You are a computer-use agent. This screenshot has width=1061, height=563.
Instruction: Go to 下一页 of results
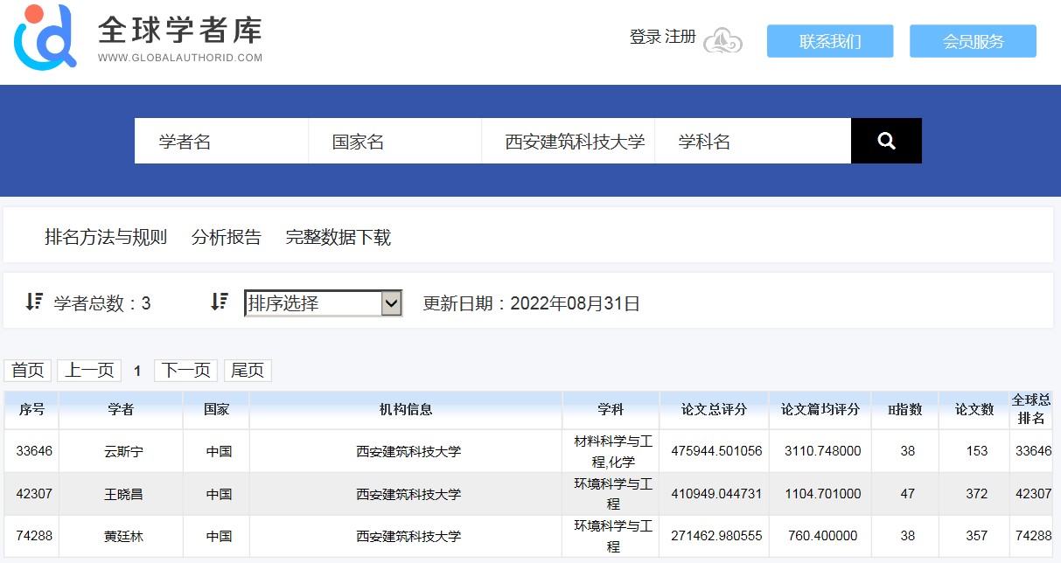(185, 371)
